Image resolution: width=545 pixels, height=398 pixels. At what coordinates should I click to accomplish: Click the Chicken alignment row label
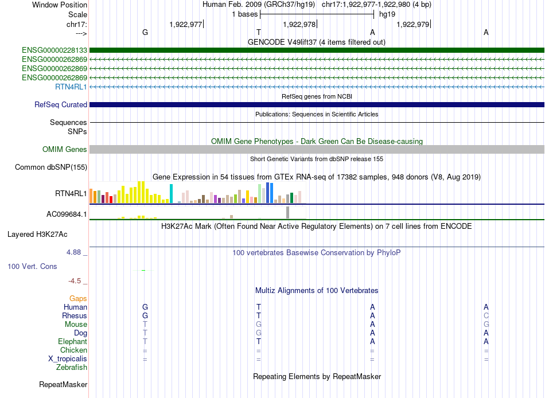tap(73, 350)
